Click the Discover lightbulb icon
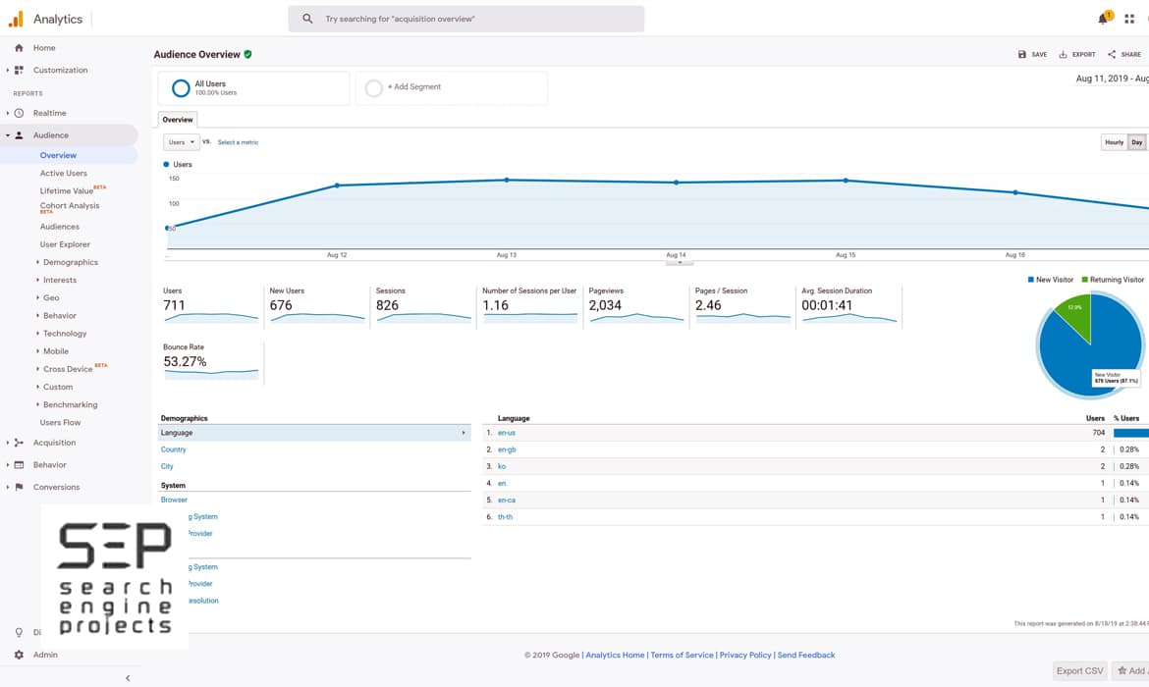 coord(19,632)
